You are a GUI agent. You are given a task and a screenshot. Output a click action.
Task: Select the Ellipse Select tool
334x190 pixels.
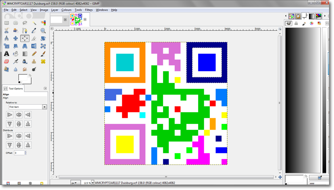(15, 23)
